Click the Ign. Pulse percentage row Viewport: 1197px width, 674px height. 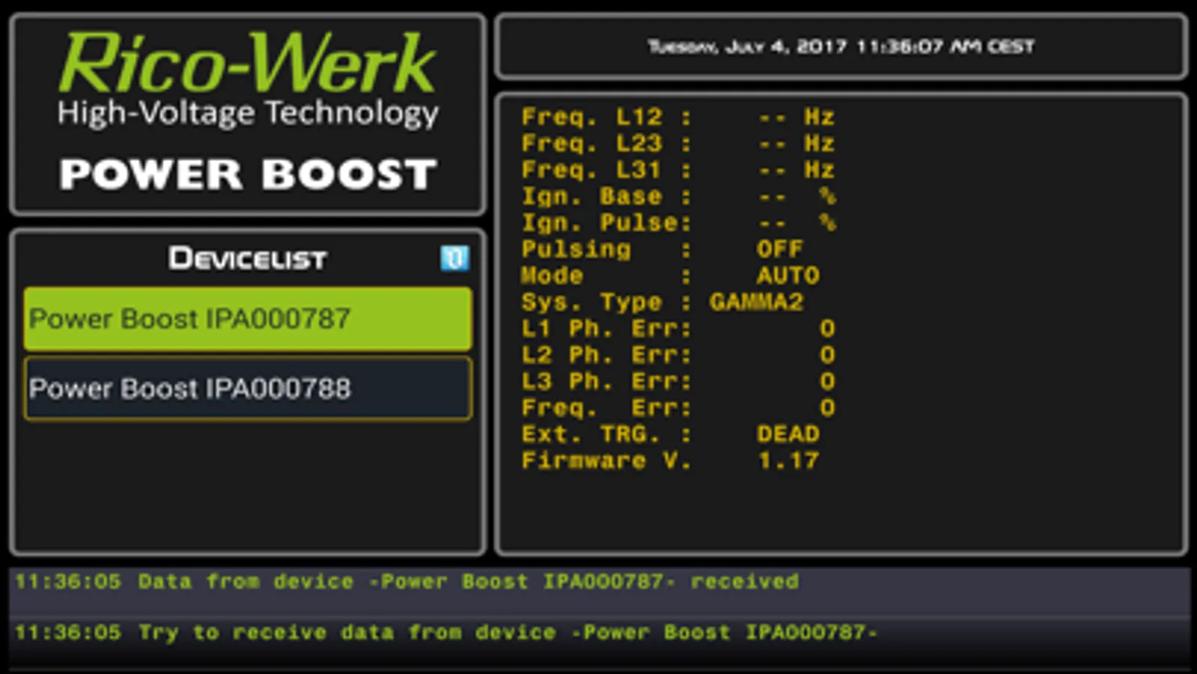click(677, 222)
